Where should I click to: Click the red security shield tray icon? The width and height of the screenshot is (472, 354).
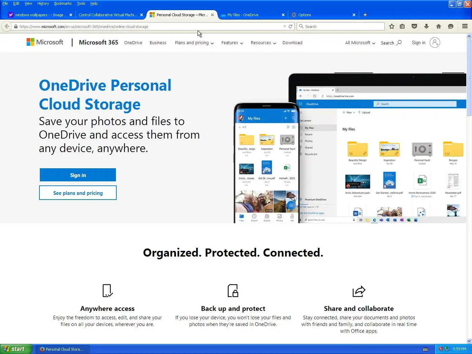(x=440, y=349)
